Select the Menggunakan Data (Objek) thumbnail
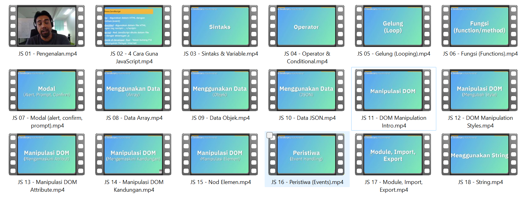The width and height of the screenshot is (525, 209). tap(220, 90)
